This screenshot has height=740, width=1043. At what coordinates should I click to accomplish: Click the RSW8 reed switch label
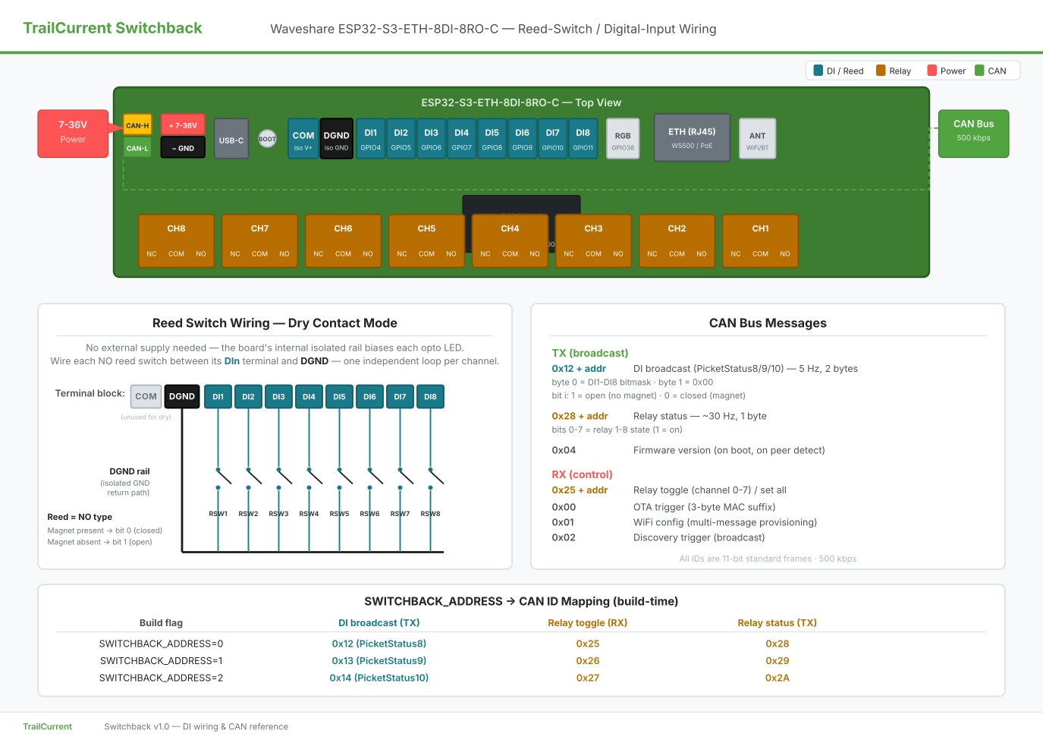(430, 514)
